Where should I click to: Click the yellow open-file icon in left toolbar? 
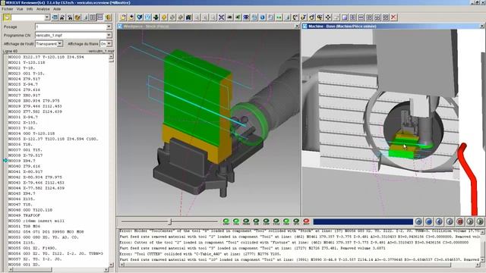click(7, 17)
